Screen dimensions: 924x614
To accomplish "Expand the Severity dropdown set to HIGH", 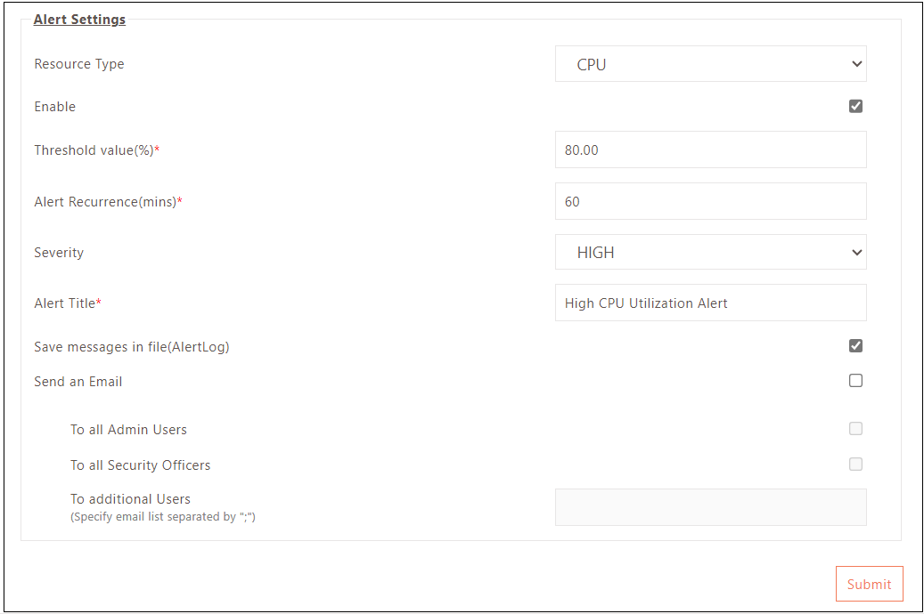I will coord(710,253).
